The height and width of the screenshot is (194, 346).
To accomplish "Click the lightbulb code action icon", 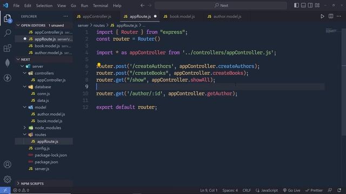I will click(99, 65).
